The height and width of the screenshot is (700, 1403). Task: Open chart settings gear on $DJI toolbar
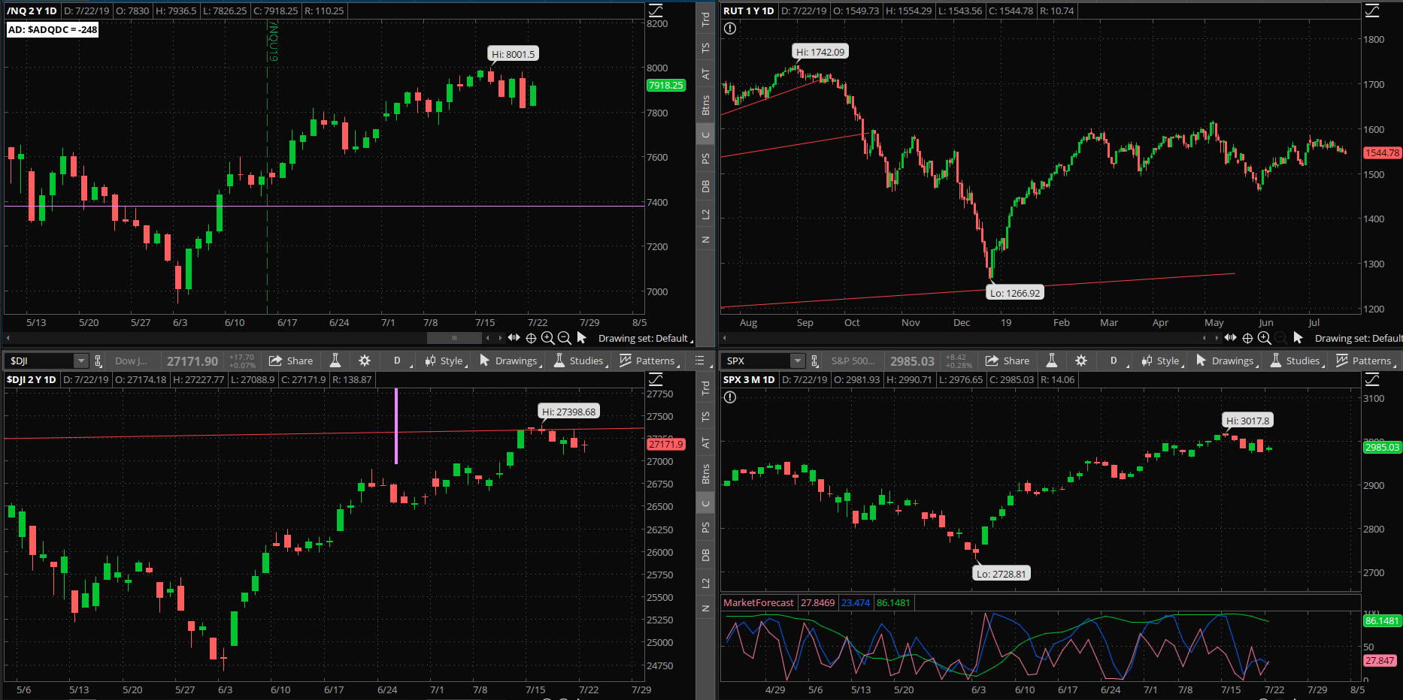click(x=365, y=361)
